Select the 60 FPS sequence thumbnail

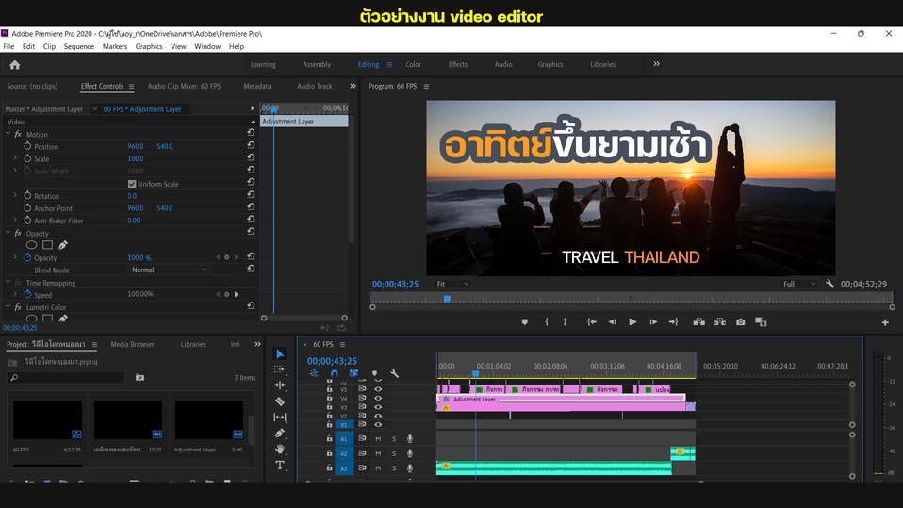(x=47, y=420)
